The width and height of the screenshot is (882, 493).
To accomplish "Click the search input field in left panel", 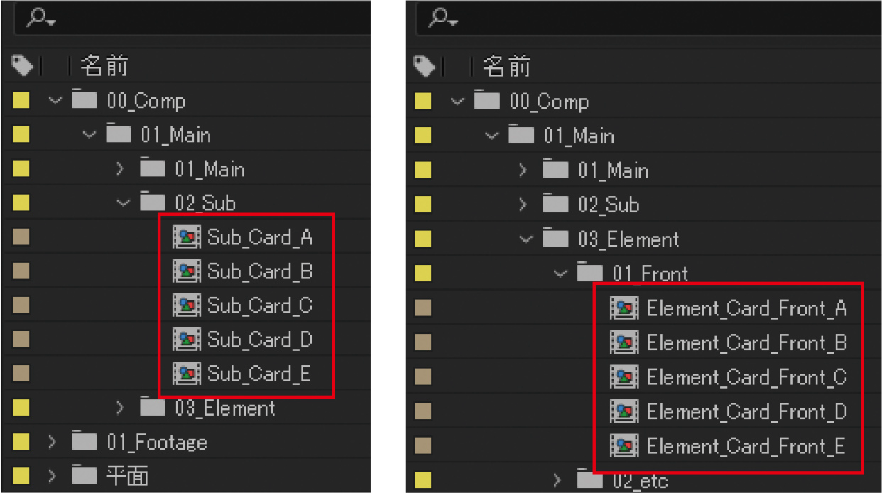I will point(199,18).
